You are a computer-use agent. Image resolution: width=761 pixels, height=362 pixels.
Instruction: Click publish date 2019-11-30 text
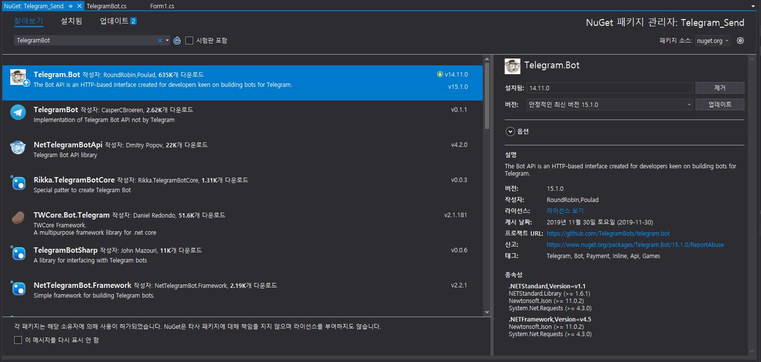pyautogui.click(x=600, y=222)
